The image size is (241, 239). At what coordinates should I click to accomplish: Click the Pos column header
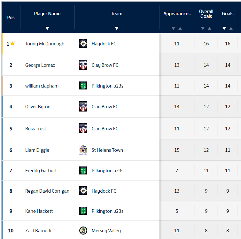tap(11, 17)
